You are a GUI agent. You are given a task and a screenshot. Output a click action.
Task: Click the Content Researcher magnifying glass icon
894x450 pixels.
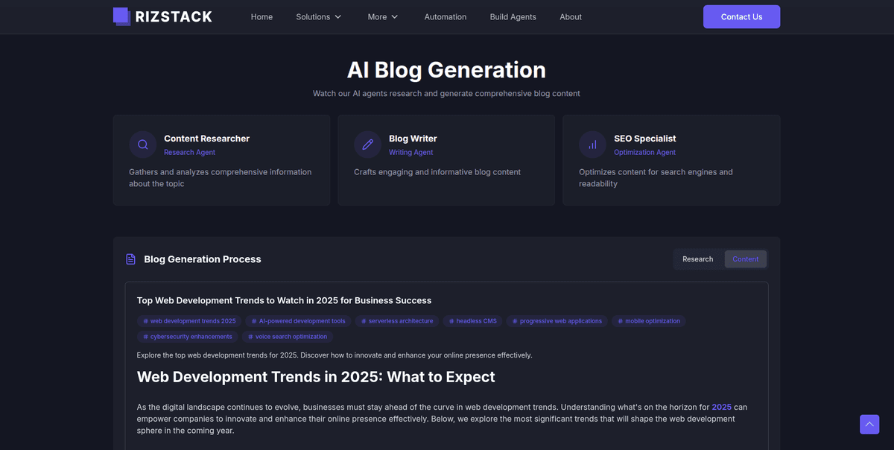click(x=142, y=145)
